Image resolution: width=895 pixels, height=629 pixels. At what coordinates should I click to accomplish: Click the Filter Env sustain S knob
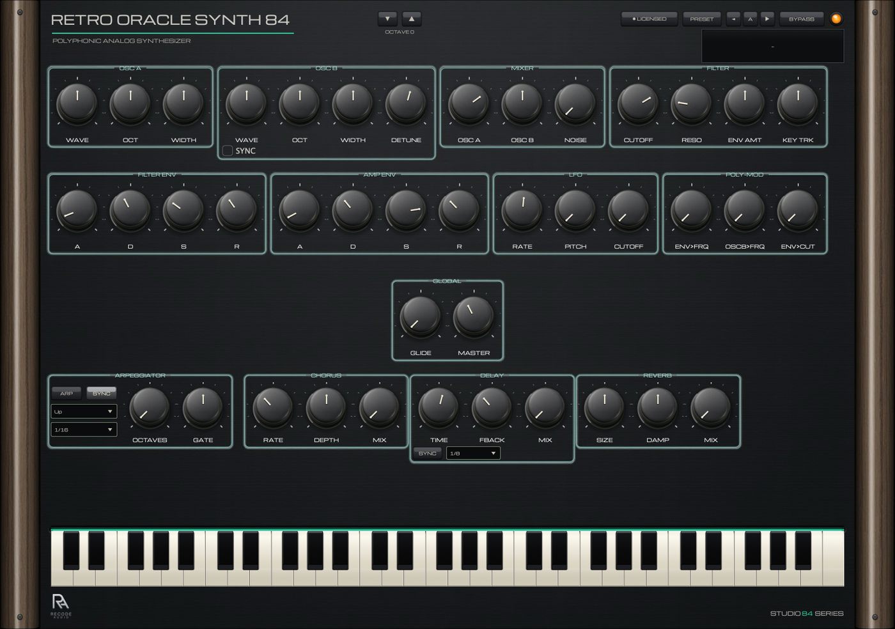183,210
